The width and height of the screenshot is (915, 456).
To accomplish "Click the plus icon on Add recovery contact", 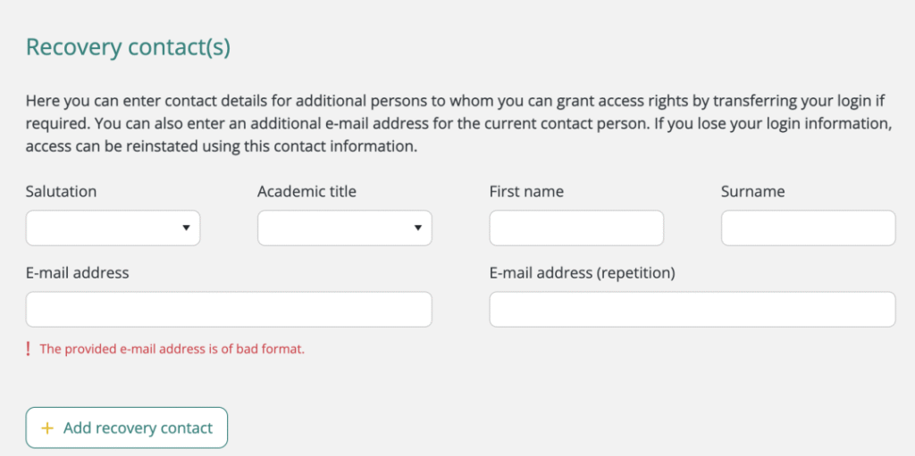I will pyautogui.click(x=47, y=428).
